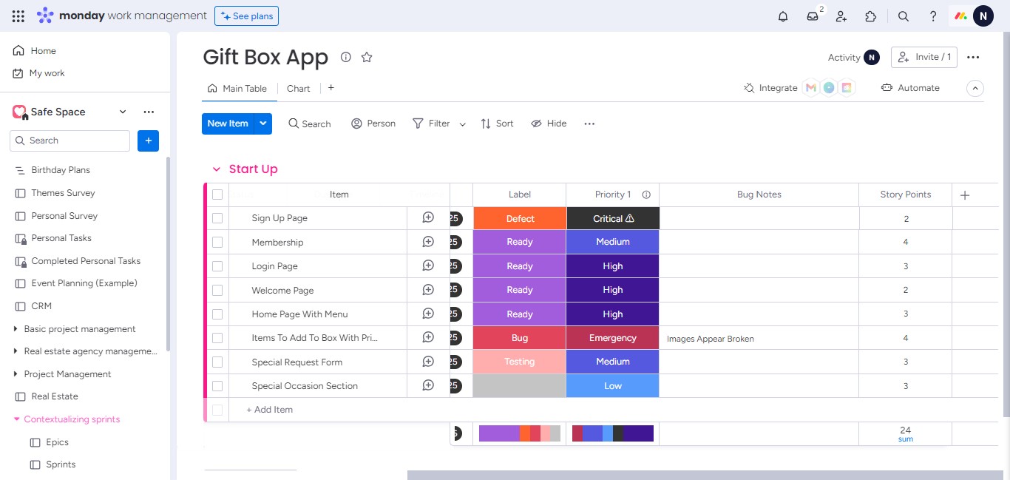
Task: Open Birthday Plans board
Action: click(61, 170)
